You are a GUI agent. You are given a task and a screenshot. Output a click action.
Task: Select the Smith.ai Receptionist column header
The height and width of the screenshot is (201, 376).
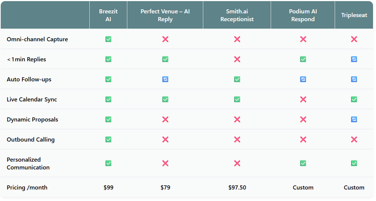237,15
